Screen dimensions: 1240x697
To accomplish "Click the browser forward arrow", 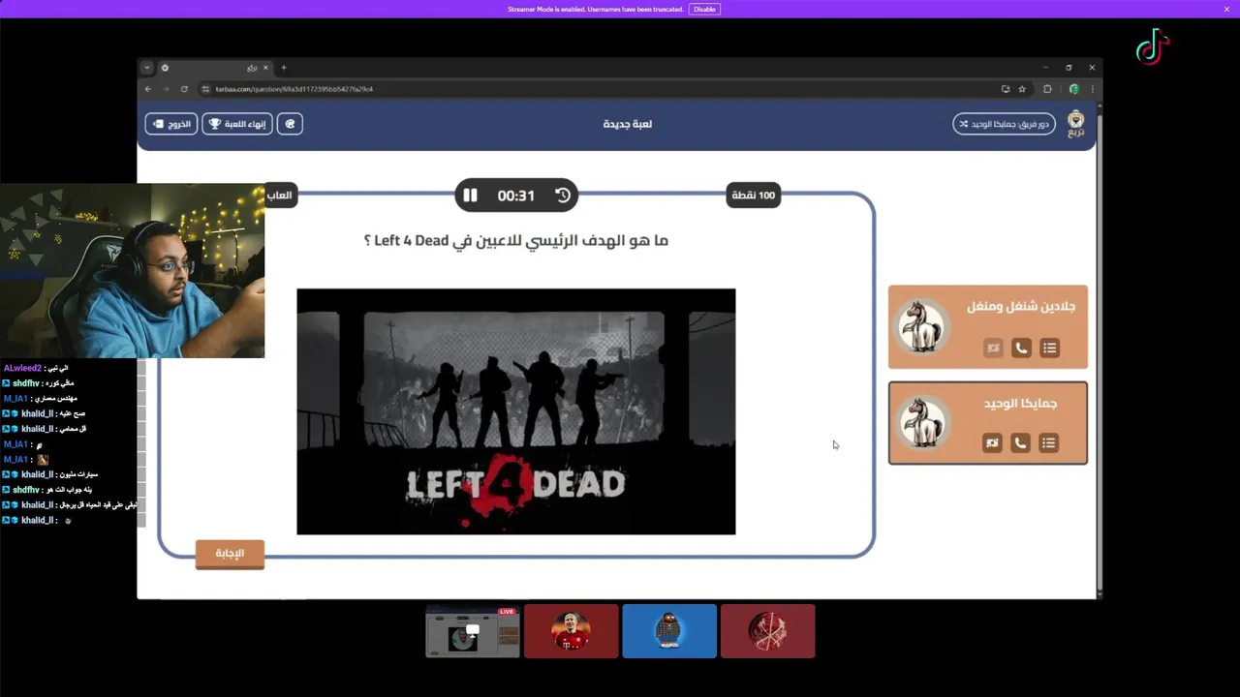I will [166, 89].
